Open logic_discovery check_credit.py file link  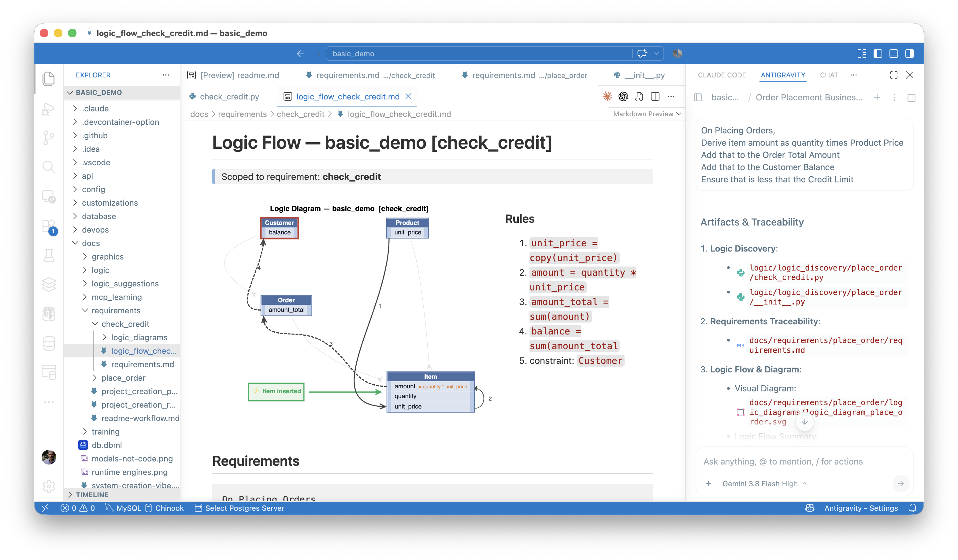tap(825, 272)
